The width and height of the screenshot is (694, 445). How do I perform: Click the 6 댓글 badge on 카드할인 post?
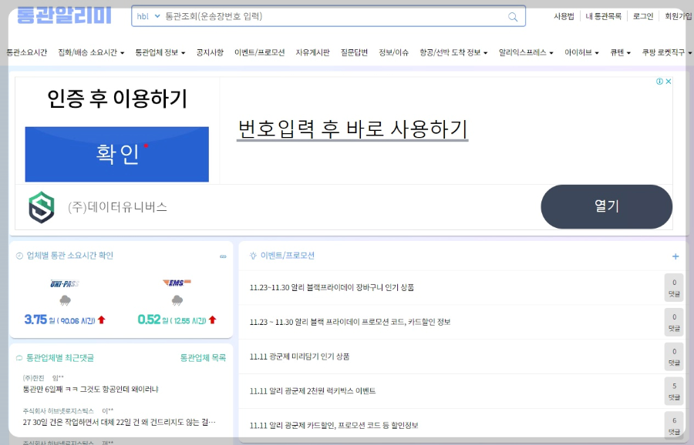(x=674, y=426)
